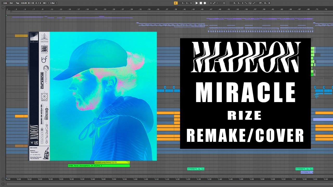Click the MIRACLE title text

coord(245,92)
